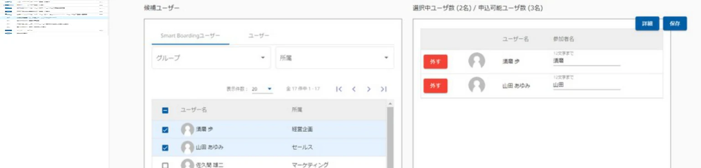Click the 参加者名 input field containing 山田
The image size is (701, 168).
[x=587, y=85]
